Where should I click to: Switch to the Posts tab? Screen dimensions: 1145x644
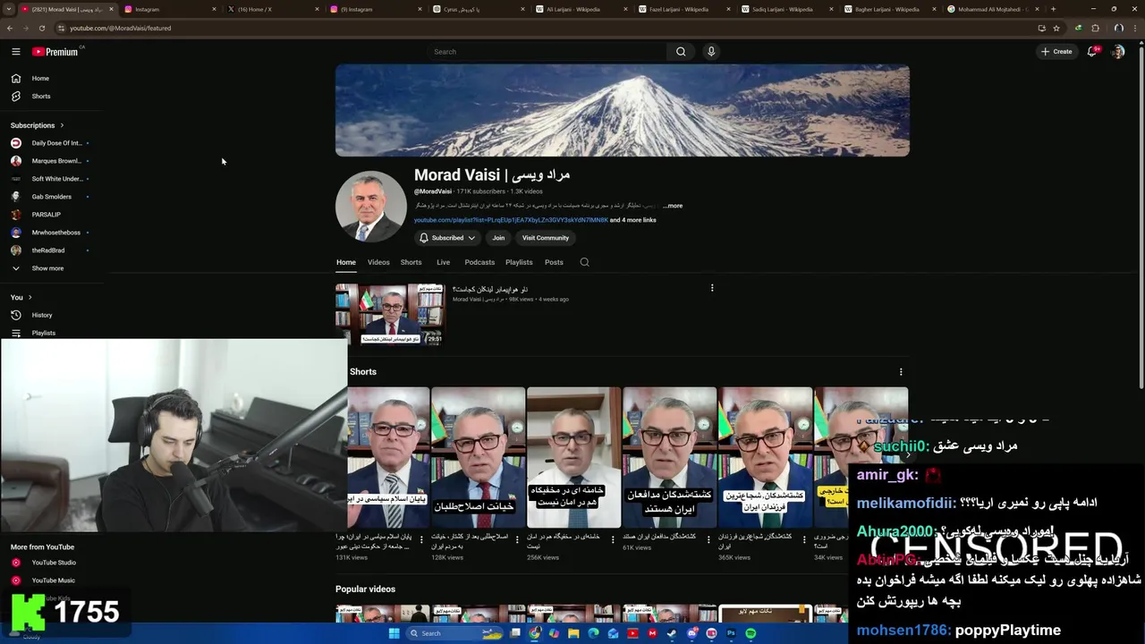[554, 262]
